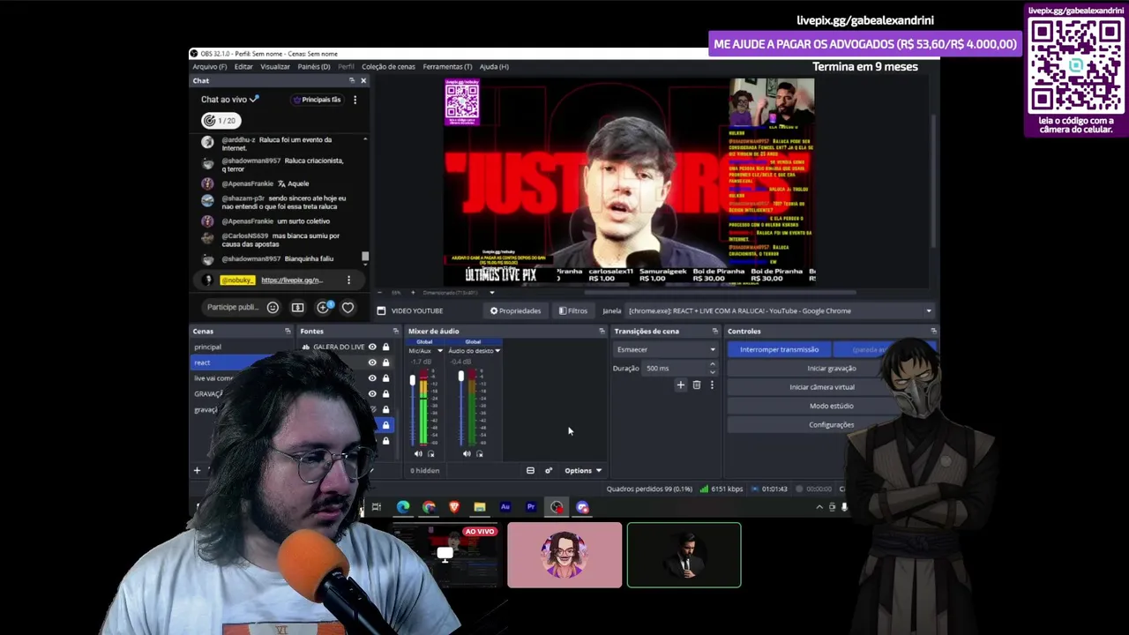This screenshot has height=635, width=1129.
Task: Open source Propriedades button
Action: click(515, 310)
